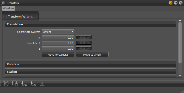The image size is (184, 93).
Task: Enable the Transform Variants checkbox
Action: (x=5, y=17)
